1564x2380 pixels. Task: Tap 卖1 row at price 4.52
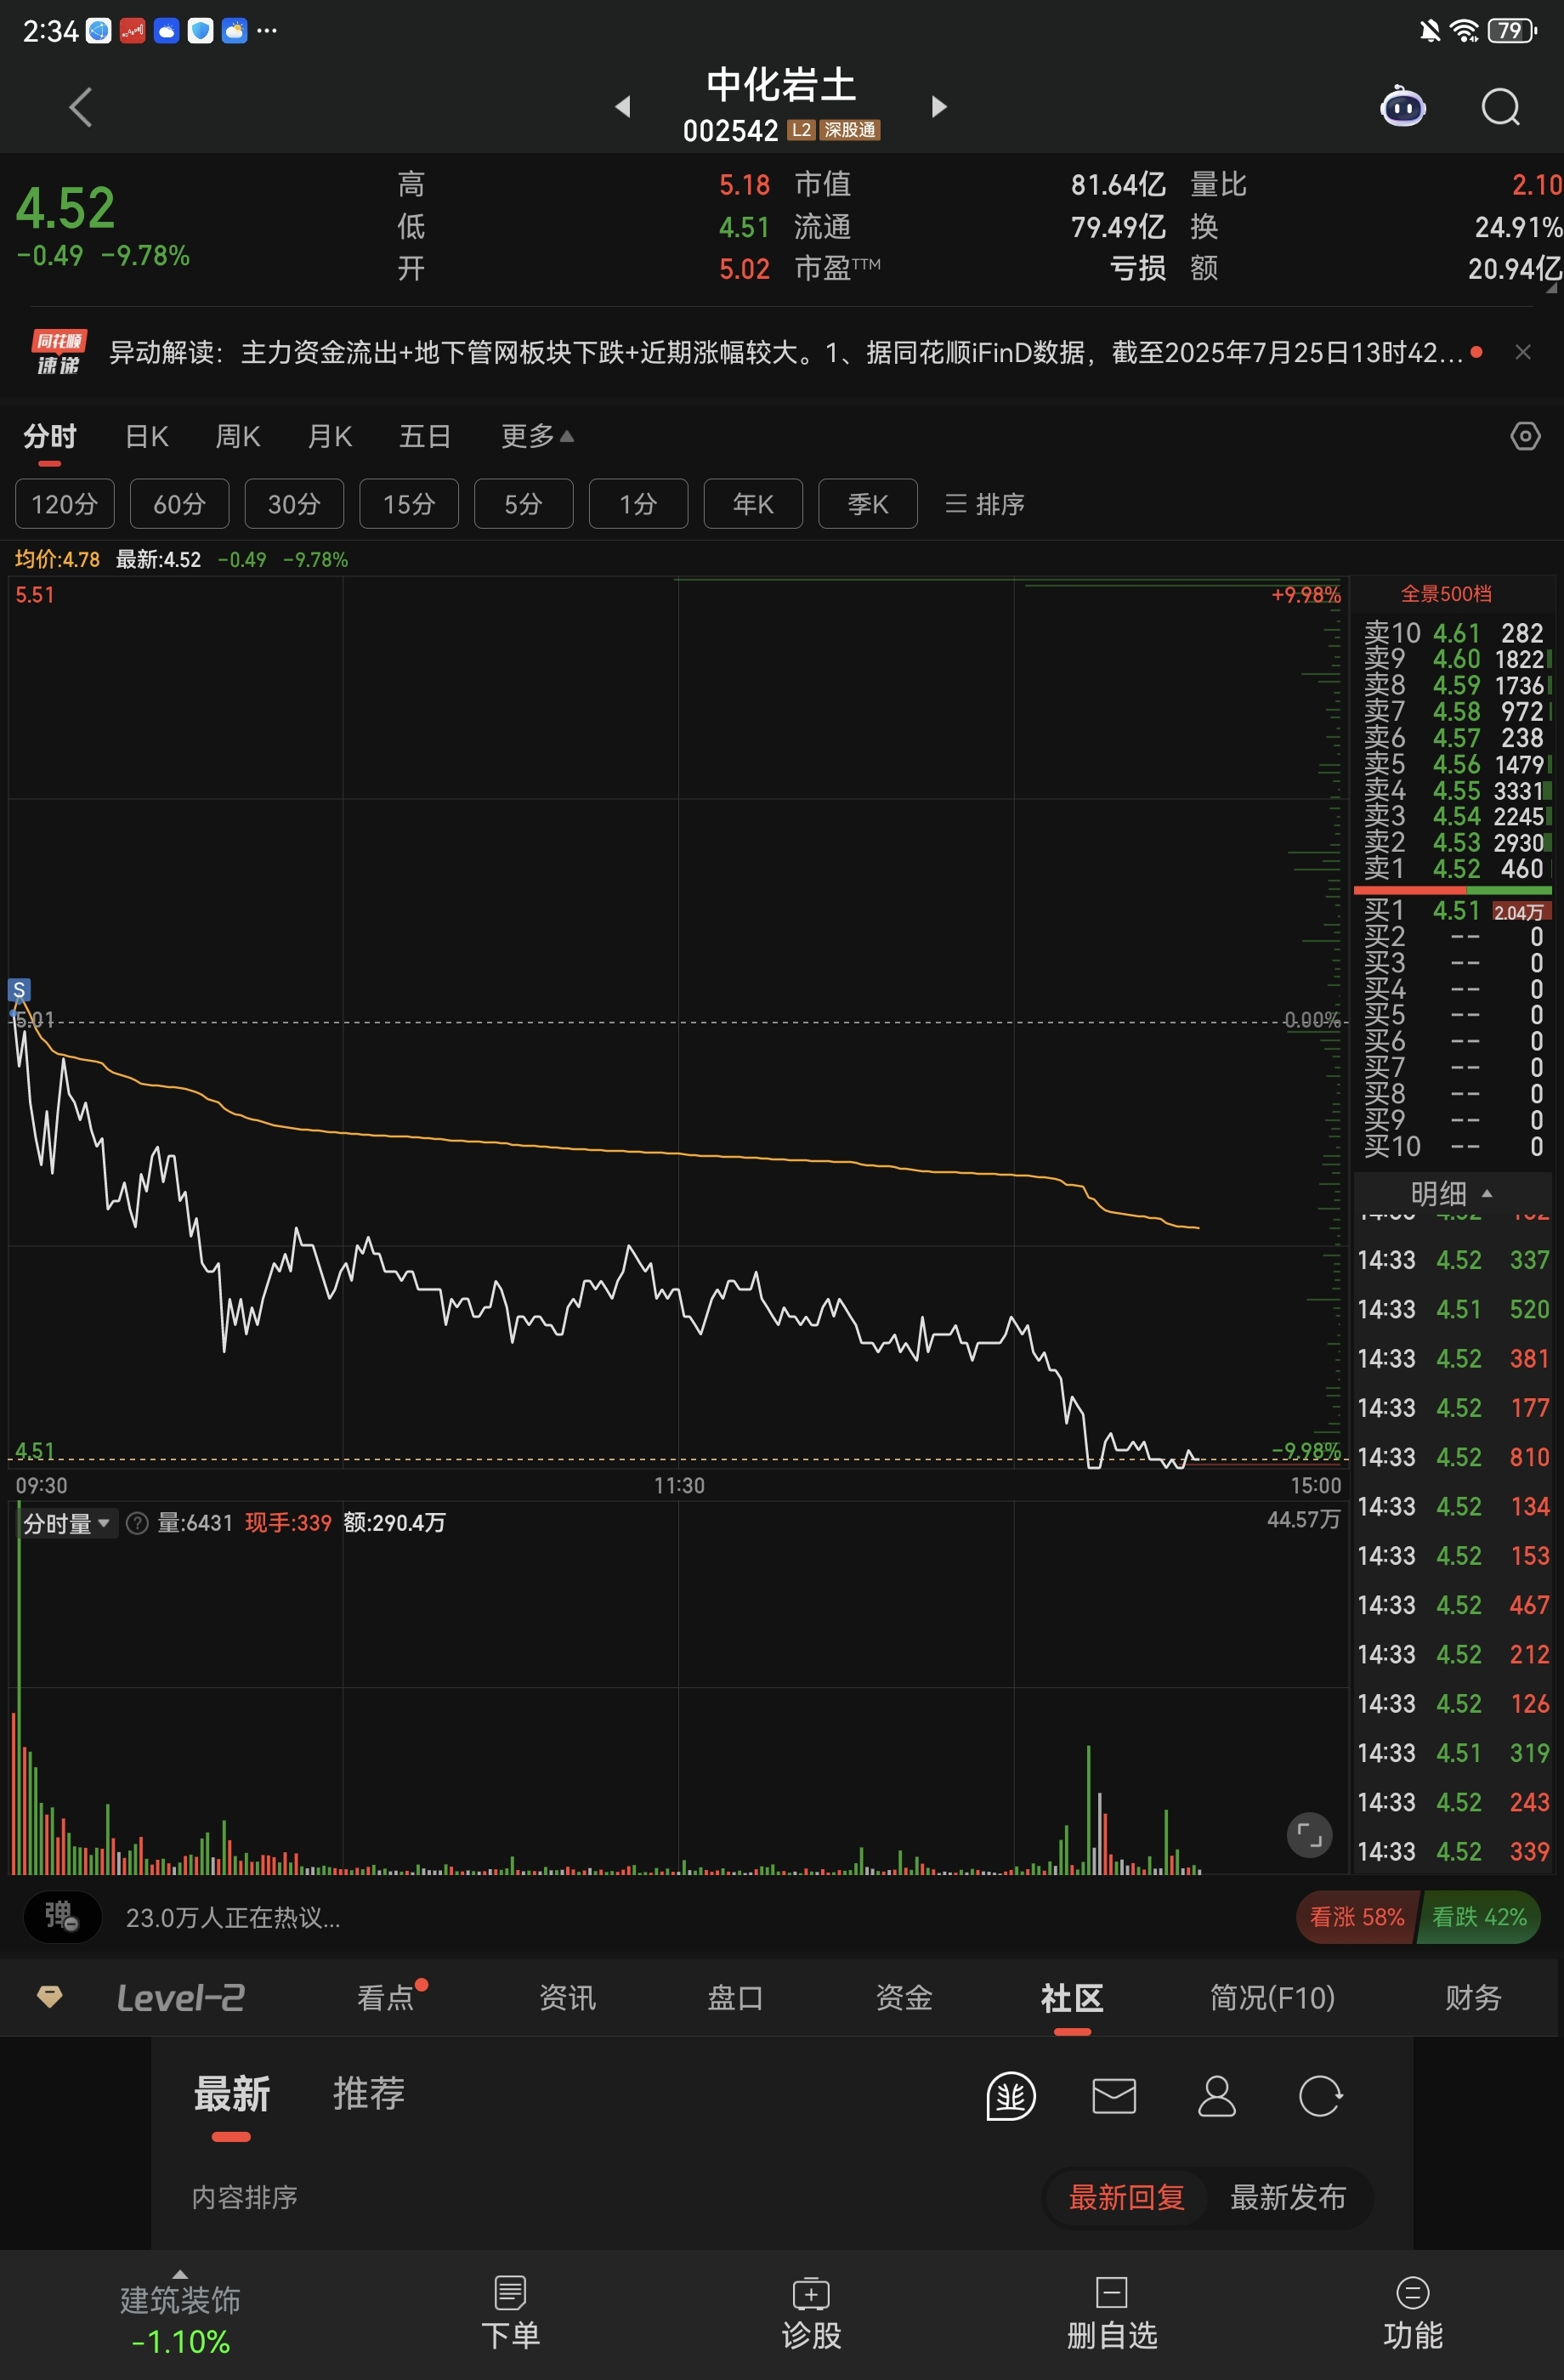tap(1455, 869)
